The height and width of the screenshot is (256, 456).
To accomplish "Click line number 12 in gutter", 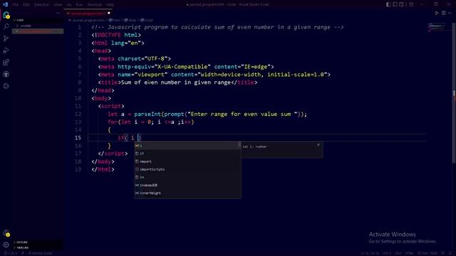I will [78, 114].
